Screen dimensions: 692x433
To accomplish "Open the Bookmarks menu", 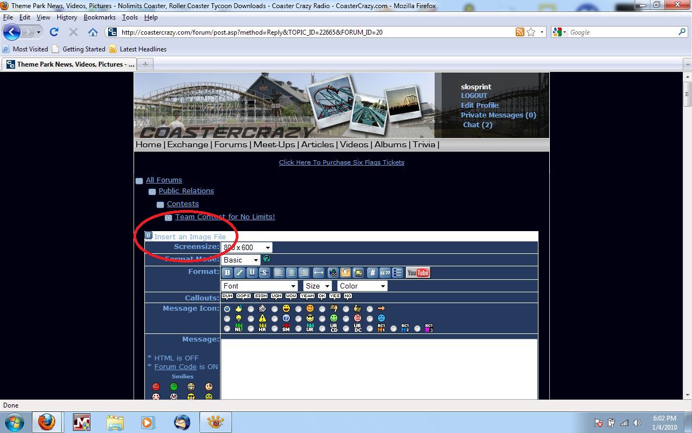I will tap(99, 17).
